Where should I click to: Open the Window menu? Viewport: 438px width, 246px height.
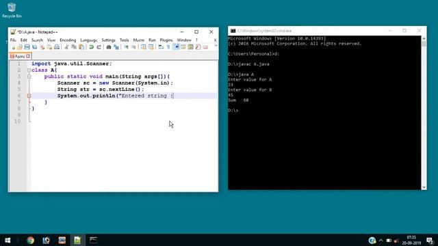(184, 40)
